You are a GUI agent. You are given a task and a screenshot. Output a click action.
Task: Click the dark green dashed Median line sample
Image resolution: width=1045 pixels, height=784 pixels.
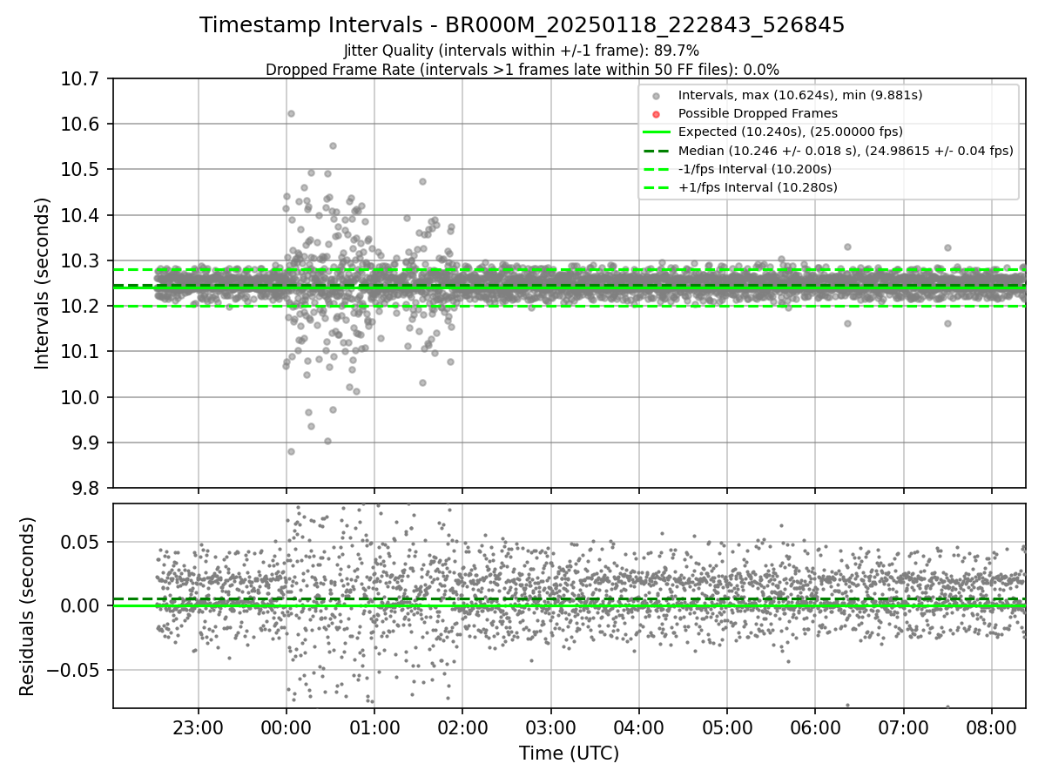657,151
